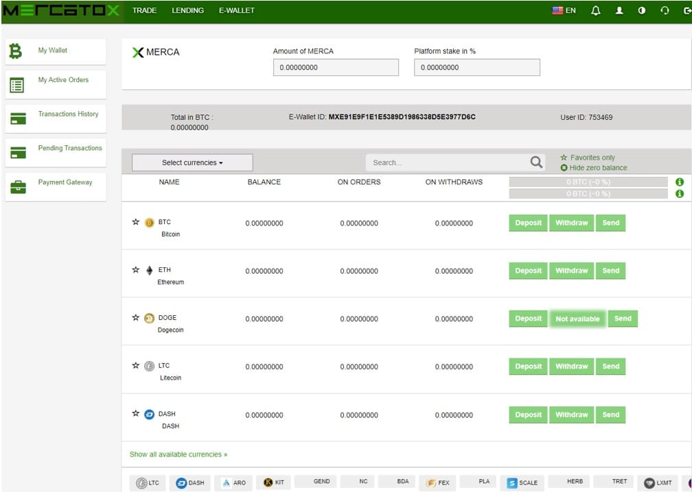
Task: Enable Favorites only filter
Action: [x=588, y=157]
